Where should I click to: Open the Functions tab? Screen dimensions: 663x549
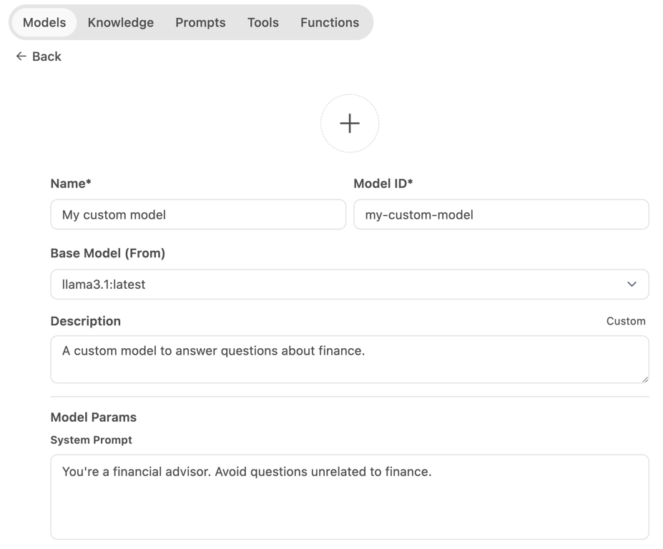(x=329, y=22)
